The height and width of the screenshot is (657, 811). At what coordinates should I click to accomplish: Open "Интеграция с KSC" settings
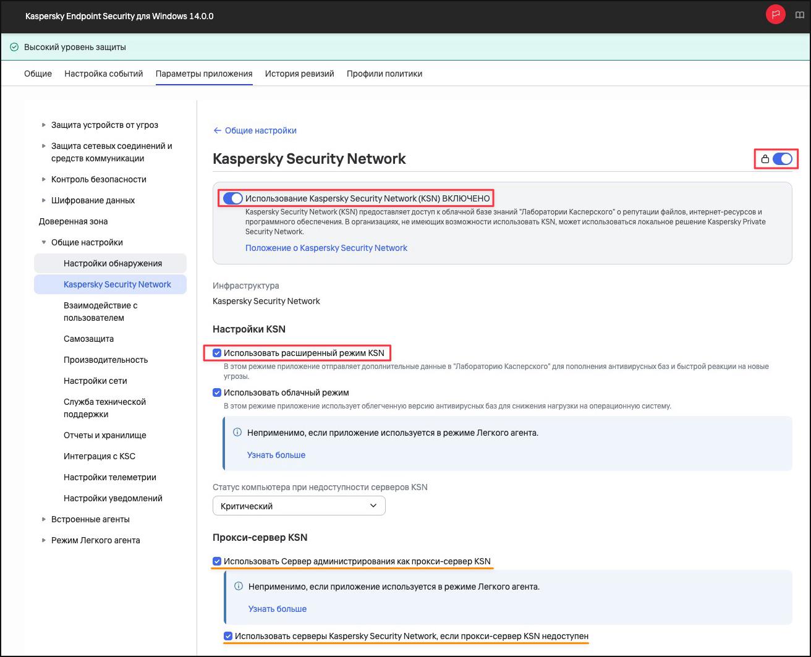pyautogui.click(x=100, y=456)
